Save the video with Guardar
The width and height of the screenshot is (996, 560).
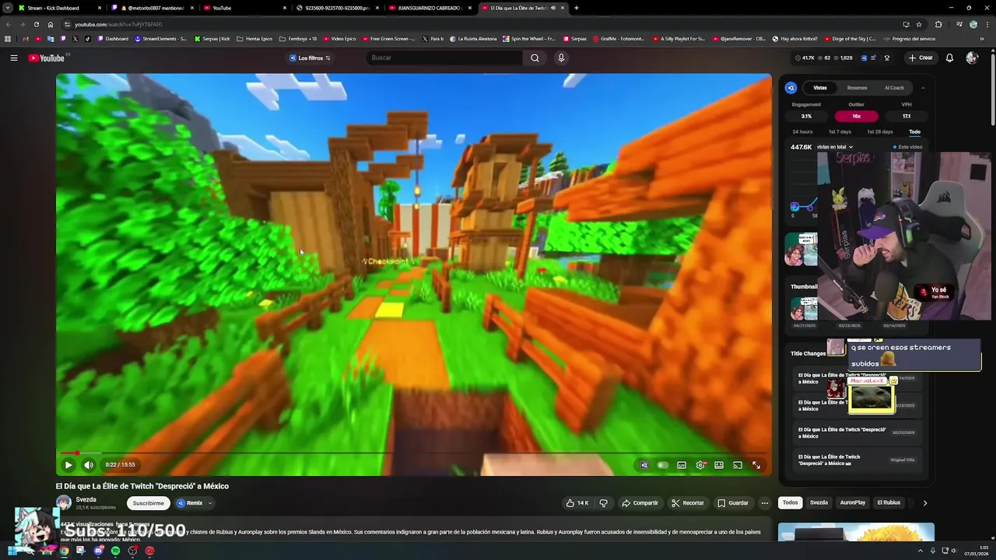point(733,503)
